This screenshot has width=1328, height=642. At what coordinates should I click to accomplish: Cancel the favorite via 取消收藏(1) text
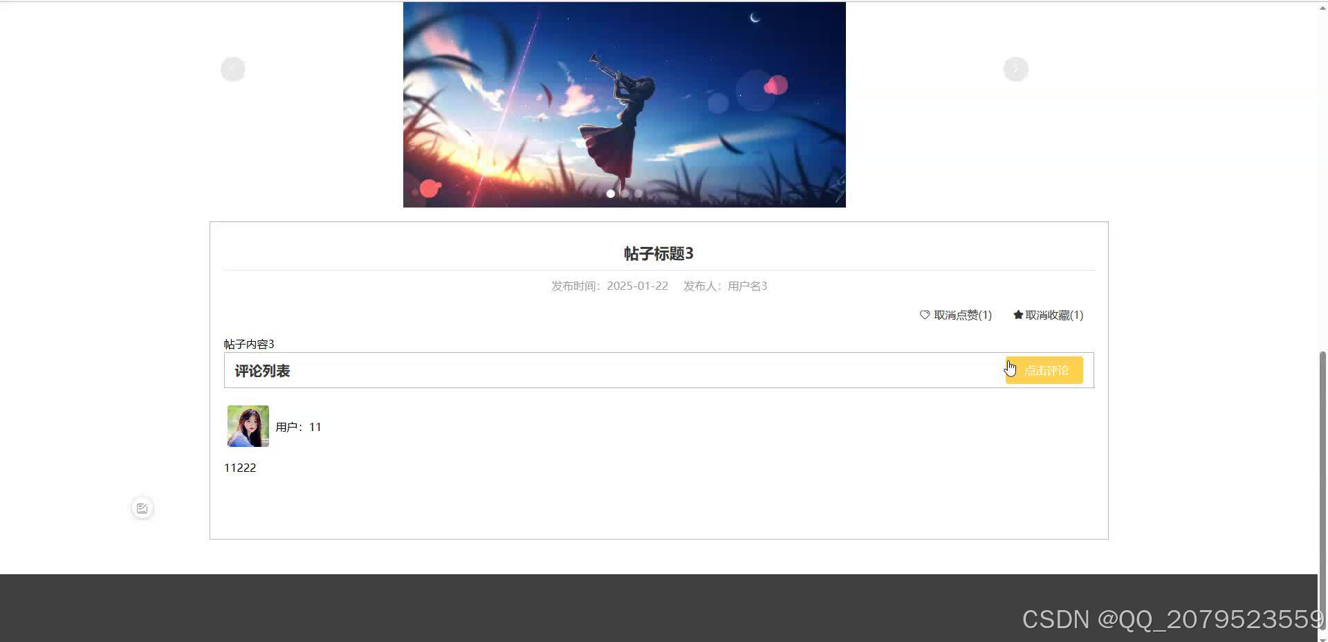tap(1054, 315)
